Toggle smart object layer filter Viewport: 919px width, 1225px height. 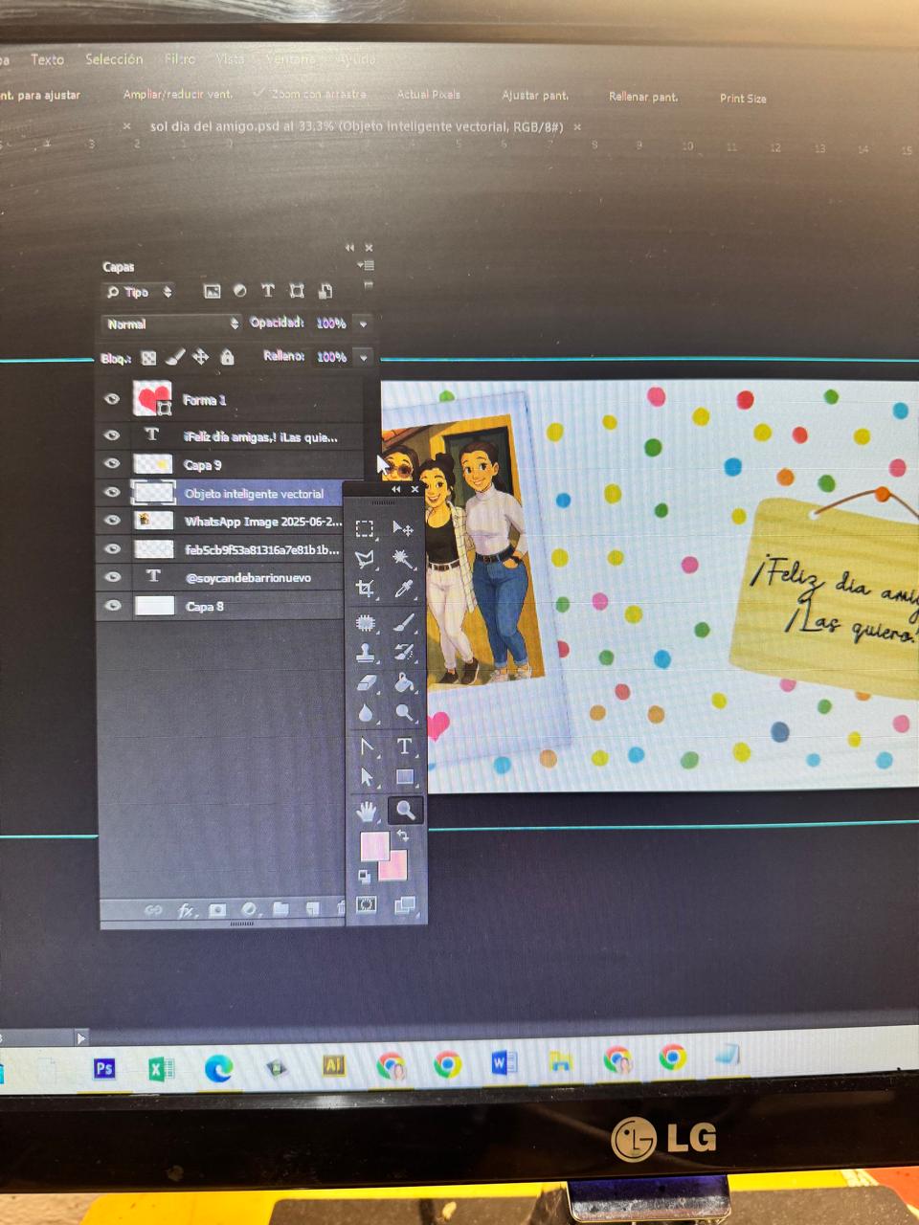325,290
